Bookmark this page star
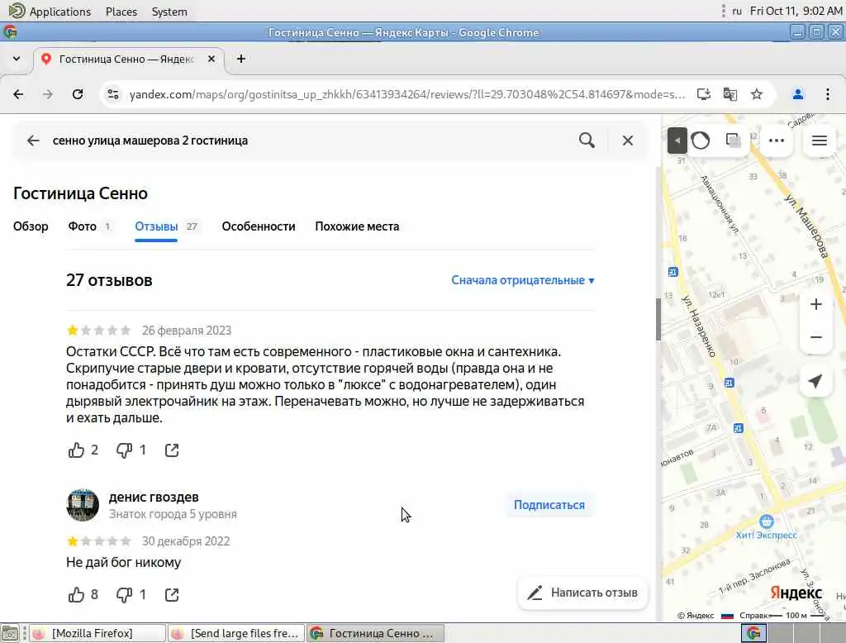The image size is (846, 643). [x=757, y=94]
